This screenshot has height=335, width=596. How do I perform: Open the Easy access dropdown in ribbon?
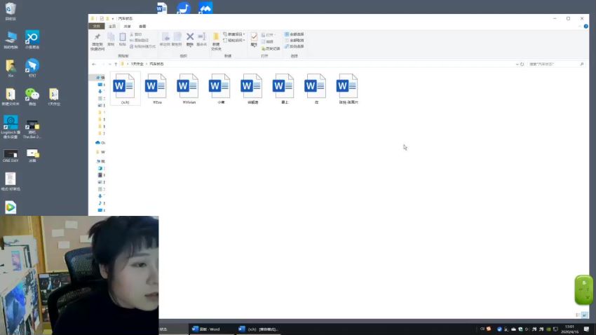tap(234, 40)
